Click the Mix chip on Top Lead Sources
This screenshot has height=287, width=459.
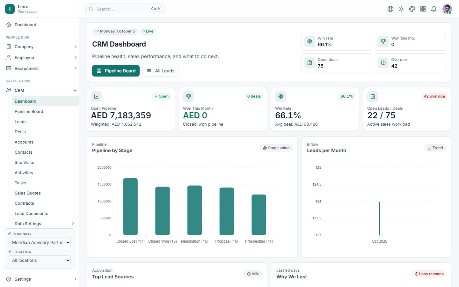[x=253, y=274]
